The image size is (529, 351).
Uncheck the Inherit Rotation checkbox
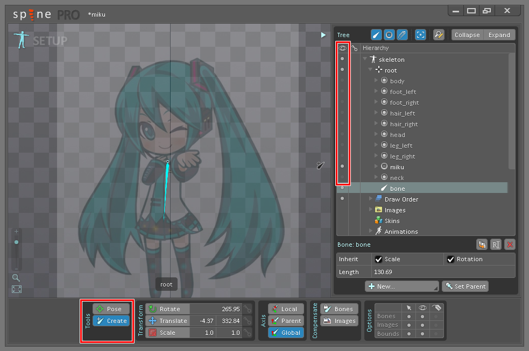coord(450,259)
